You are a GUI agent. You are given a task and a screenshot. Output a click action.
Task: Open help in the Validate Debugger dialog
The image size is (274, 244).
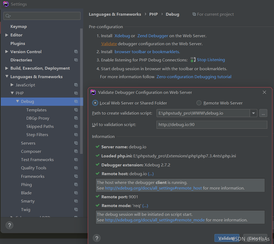point(97,238)
